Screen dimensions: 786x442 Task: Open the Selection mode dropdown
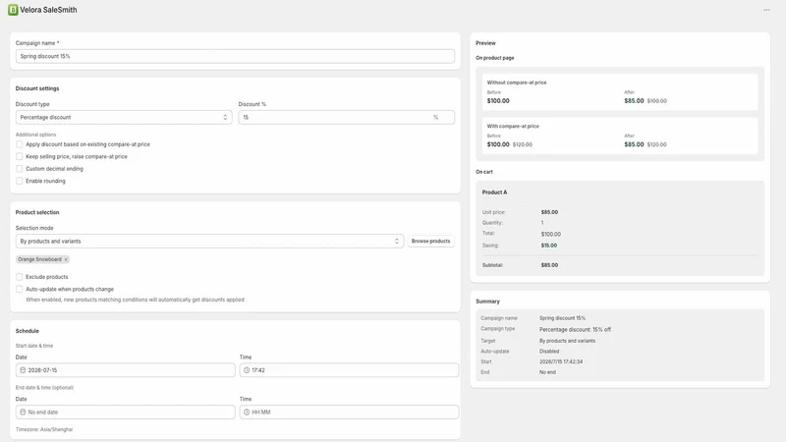pyautogui.click(x=209, y=241)
